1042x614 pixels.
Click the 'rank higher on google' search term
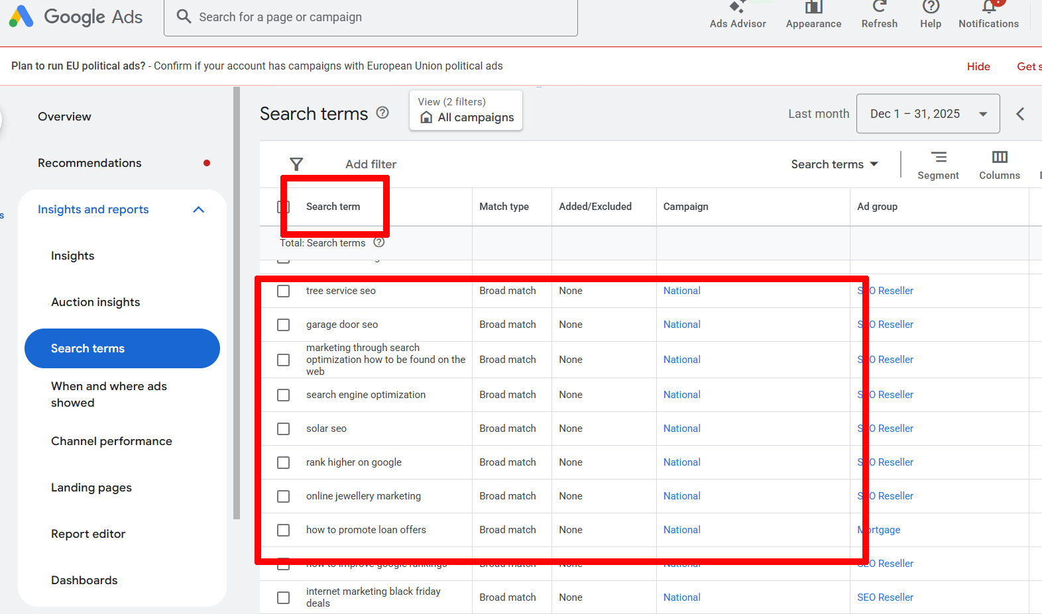353,462
